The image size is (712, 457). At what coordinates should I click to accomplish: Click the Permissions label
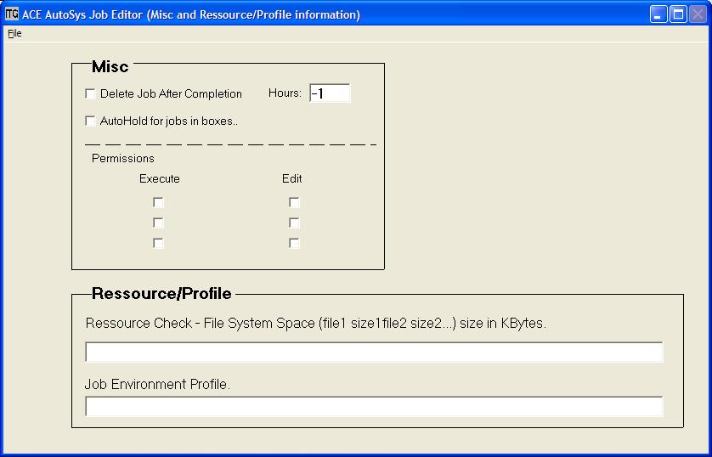(123, 158)
